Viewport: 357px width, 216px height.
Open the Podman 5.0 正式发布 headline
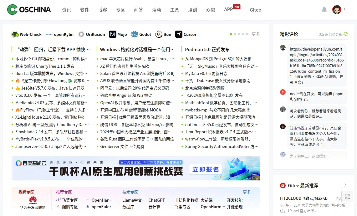pos(207,49)
